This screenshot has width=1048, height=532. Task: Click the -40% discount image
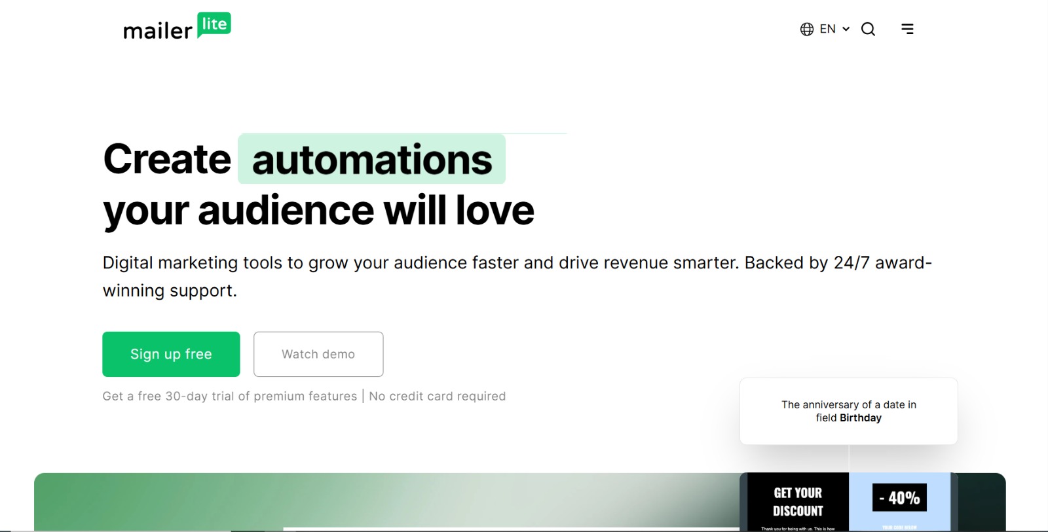coord(899,498)
